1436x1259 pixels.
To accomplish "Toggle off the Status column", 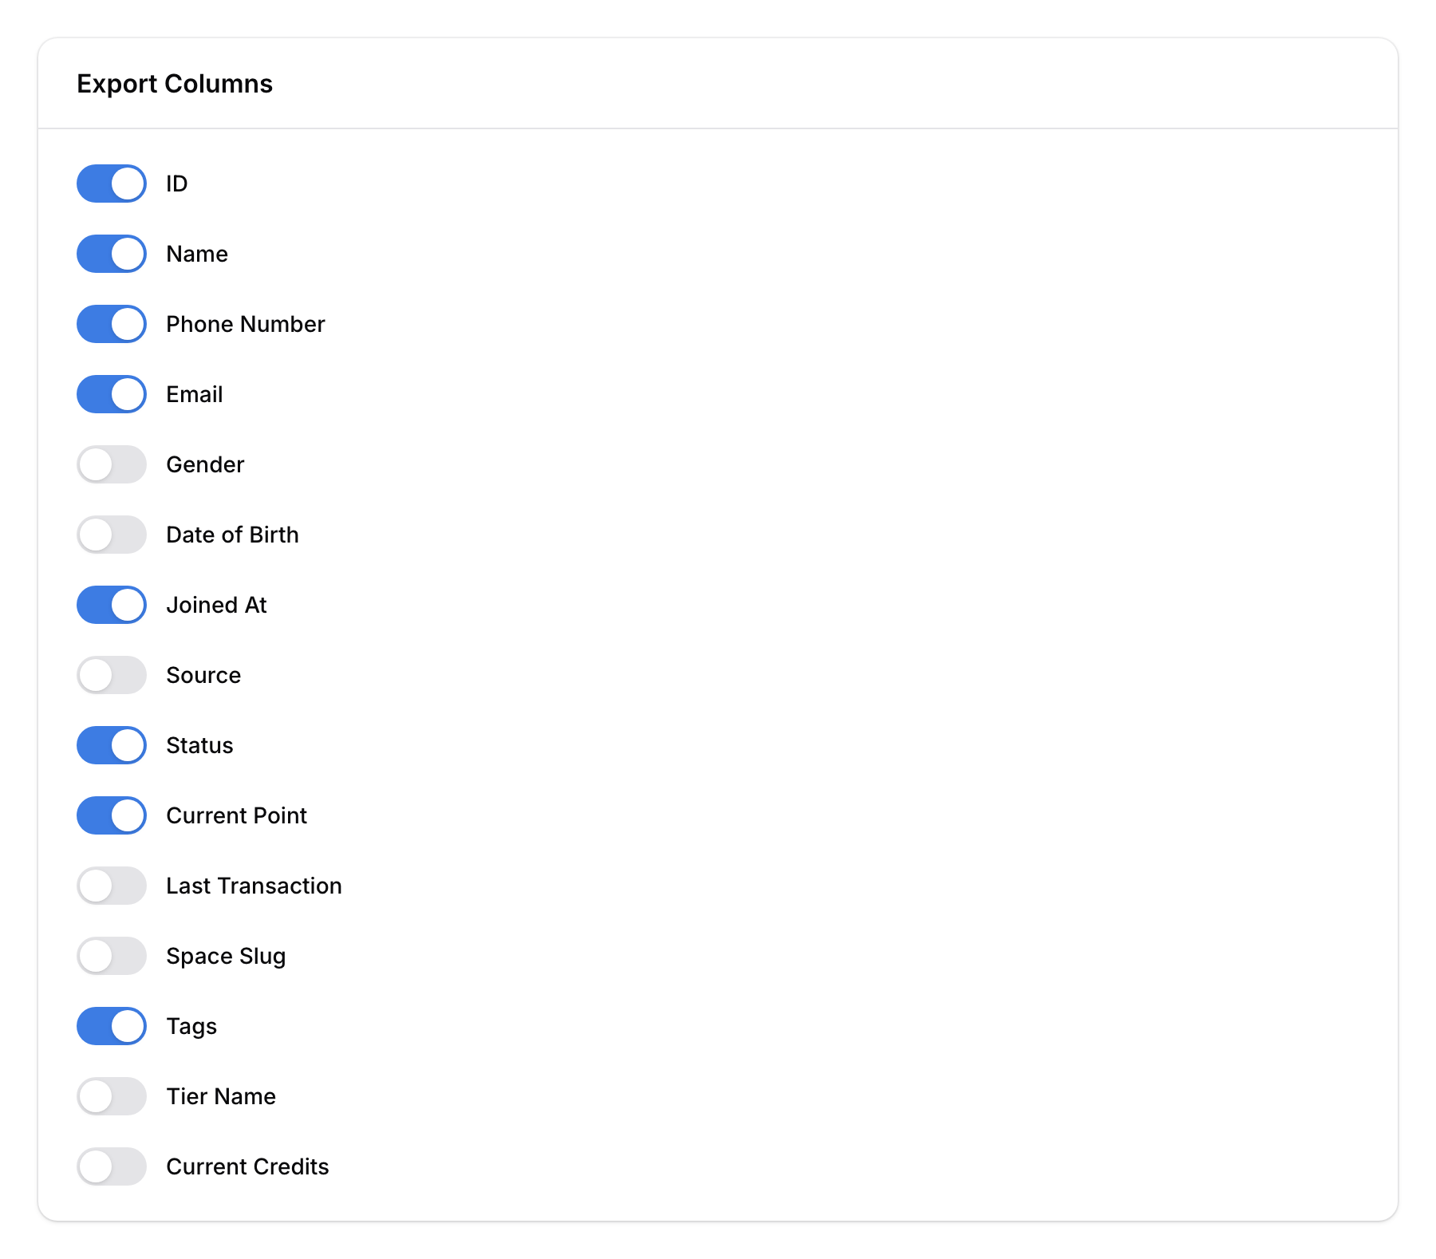I will (111, 744).
